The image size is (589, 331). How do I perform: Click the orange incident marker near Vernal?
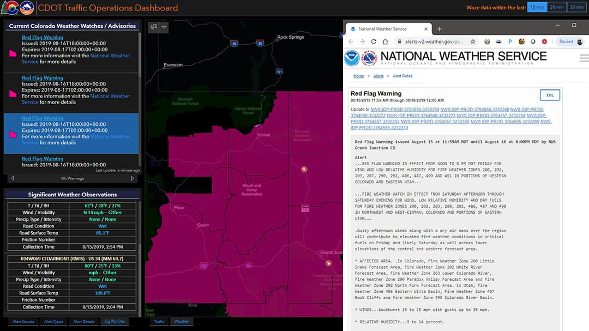click(x=304, y=170)
